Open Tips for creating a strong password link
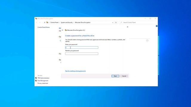Viewport: 191px width, 107px height. click(76, 71)
